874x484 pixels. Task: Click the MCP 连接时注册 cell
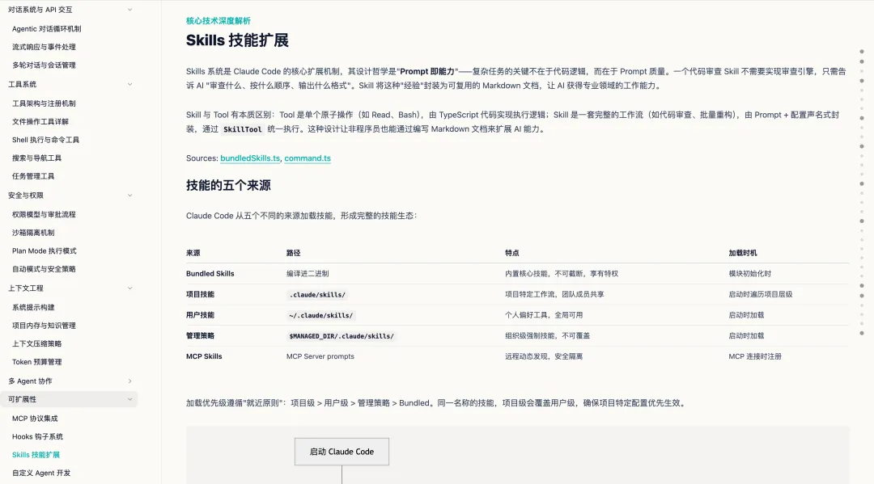755,356
